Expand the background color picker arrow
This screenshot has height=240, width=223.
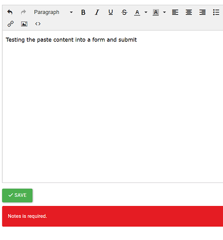[x=164, y=12]
